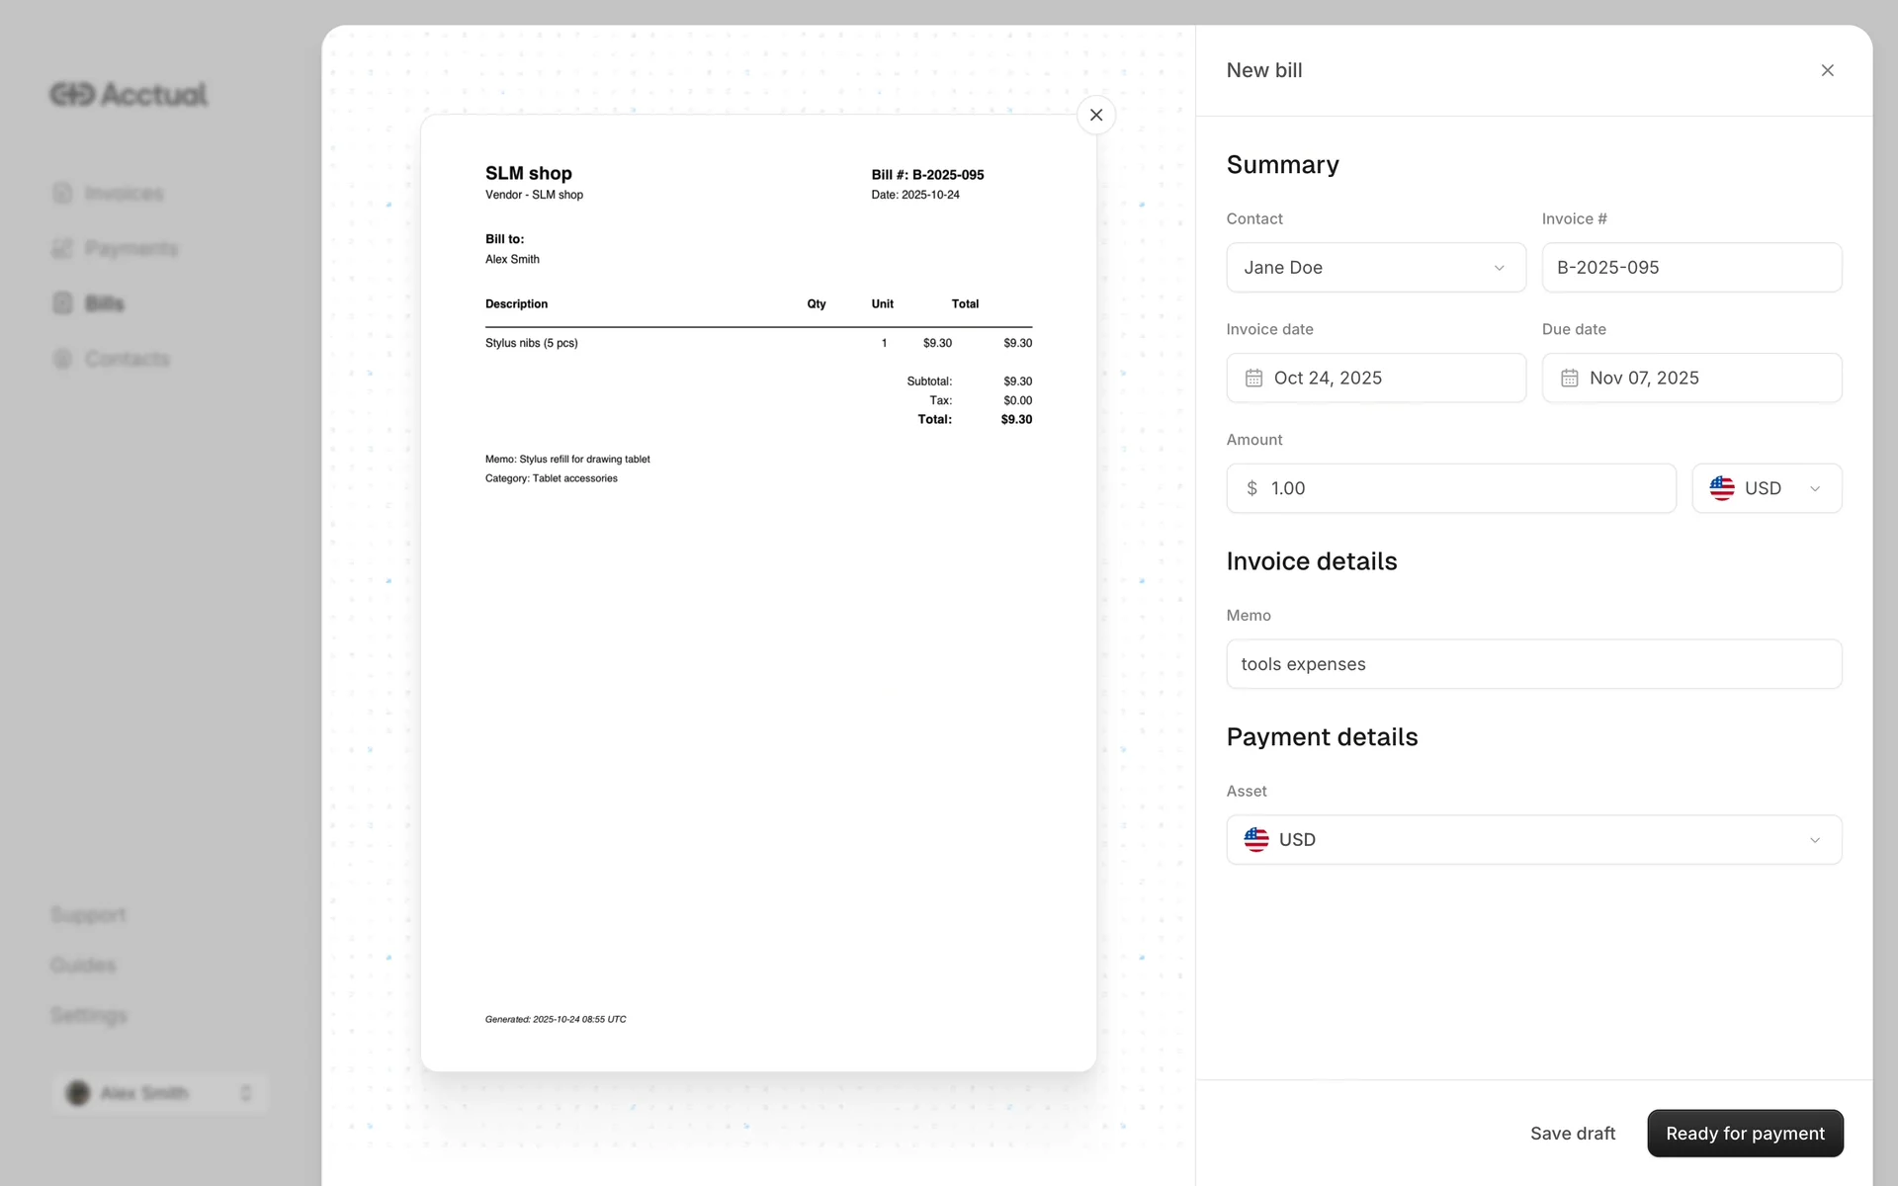Open the Alex Smith account switcher

tap(158, 1093)
